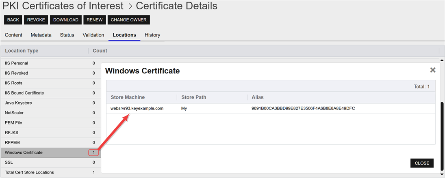This screenshot has width=445, height=178.
Task: Click the Location Type column header
Action: coord(22,51)
